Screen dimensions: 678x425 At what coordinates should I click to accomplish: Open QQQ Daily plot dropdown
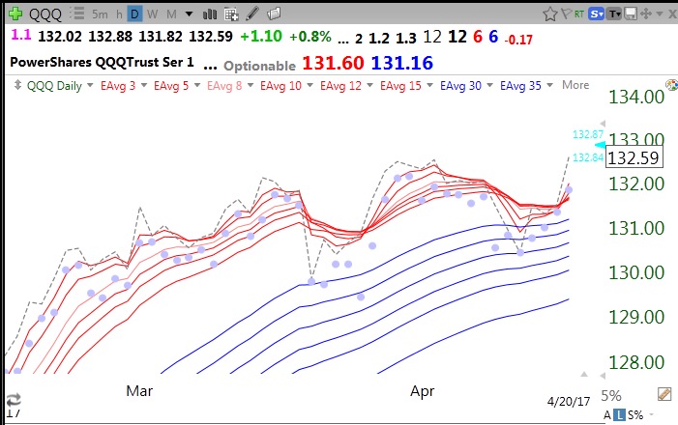pyautogui.click(x=90, y=85)
